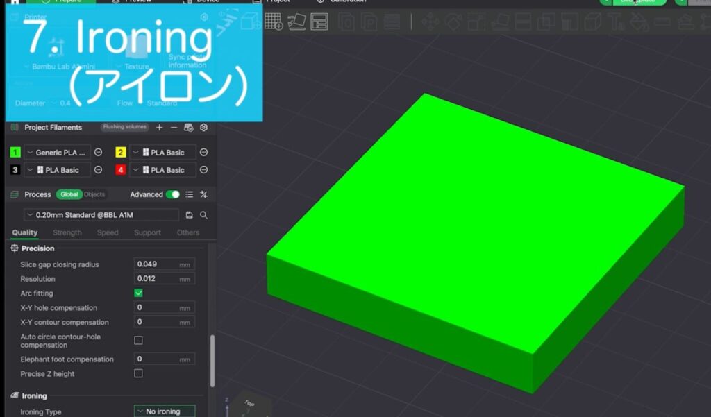711x417 pixels.
Task: Click the search process settings magnifier icon
Action: point(203,215)
